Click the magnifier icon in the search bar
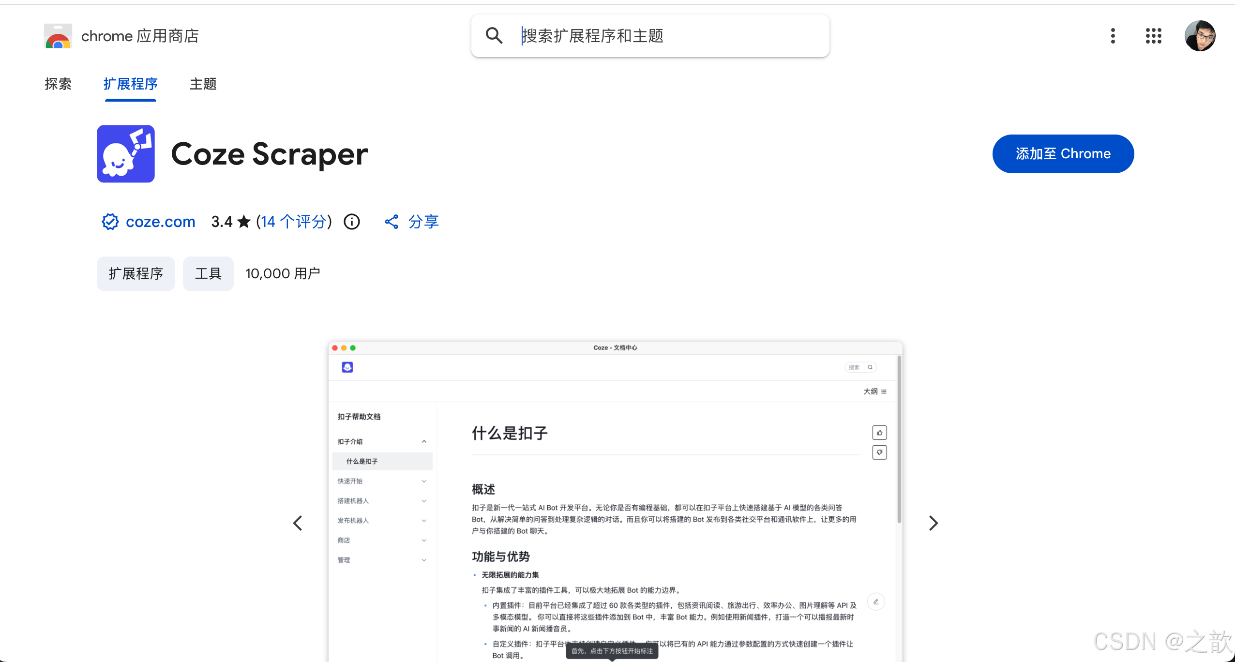Screen dimensions: 1235x662 pyautogui.click(x=494, y=35)
